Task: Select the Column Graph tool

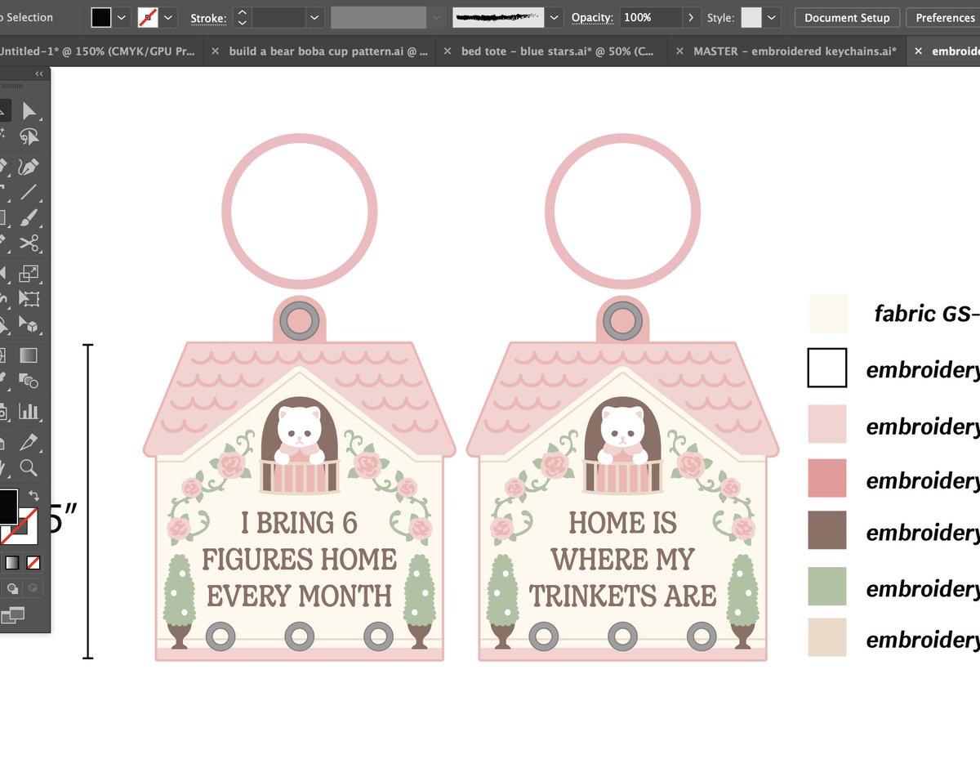Action: click(x=29, y=411)
